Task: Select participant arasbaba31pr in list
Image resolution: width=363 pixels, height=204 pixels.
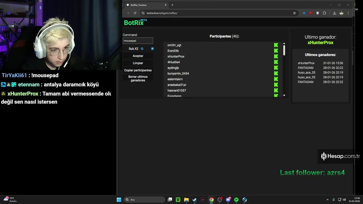Action: click(177, 85)
